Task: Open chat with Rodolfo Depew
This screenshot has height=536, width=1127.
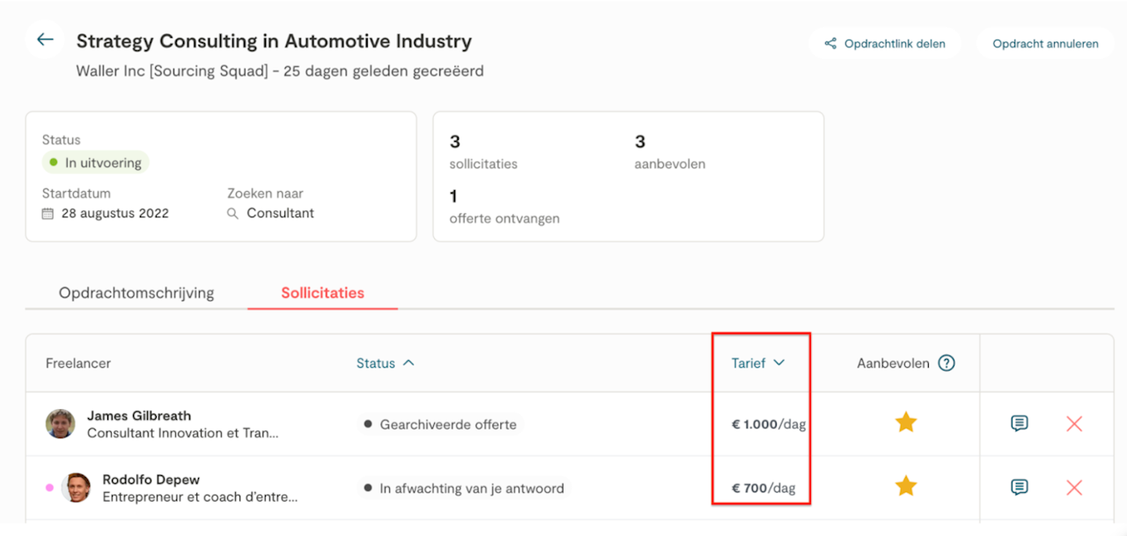Action: (1019, 487)
